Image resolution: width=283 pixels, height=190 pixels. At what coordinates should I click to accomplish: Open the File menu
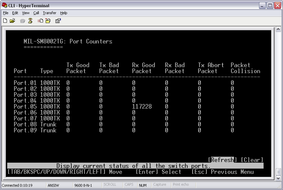point(6,13)
